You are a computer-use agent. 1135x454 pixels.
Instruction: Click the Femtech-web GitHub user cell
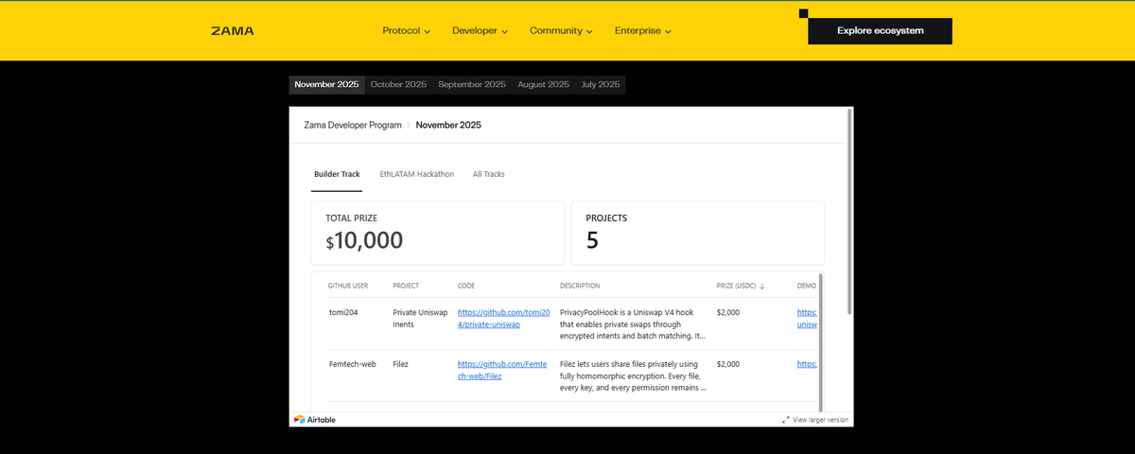[353, 363]
